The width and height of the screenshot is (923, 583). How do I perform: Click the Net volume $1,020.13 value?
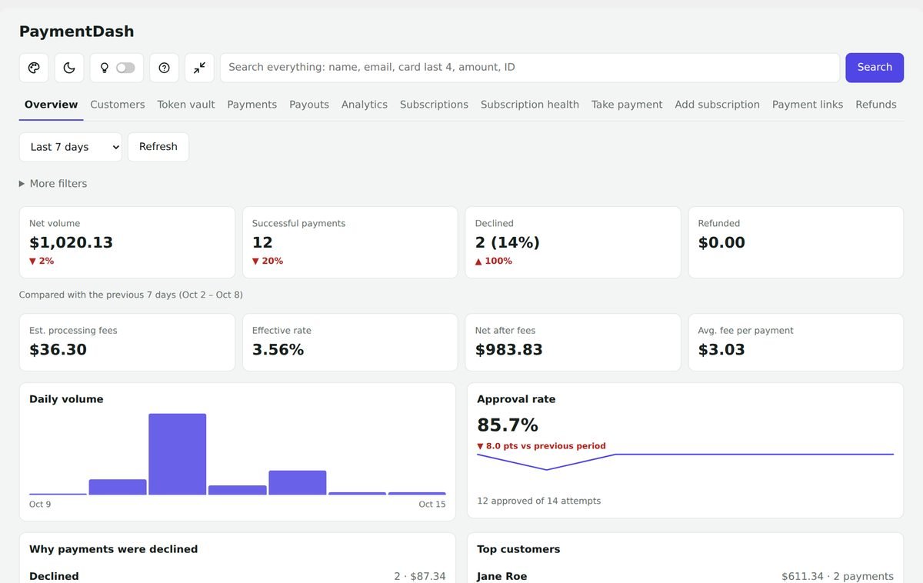(71, 243)
